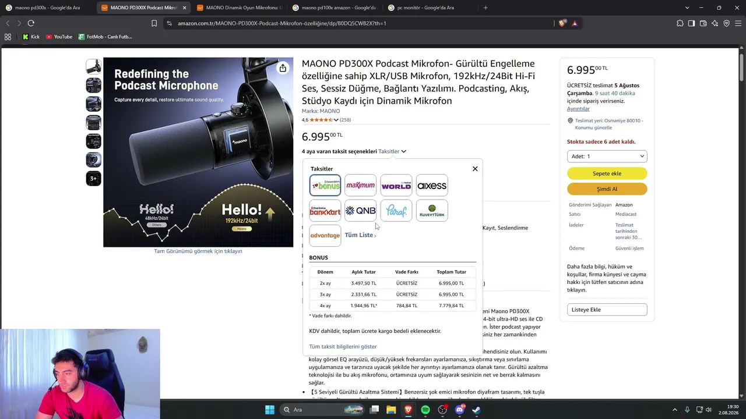Open the Kick bookmark
746x419 pixels.
(31, 37)
